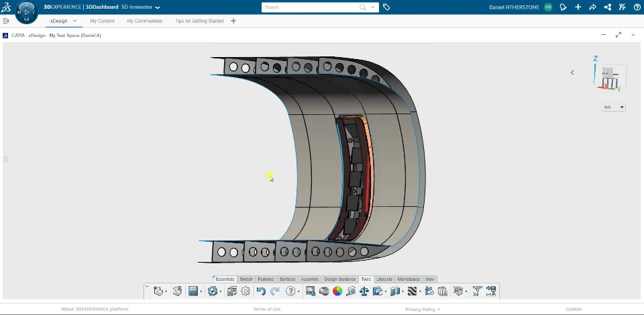Open notifications bell

(x=563, y=7)
